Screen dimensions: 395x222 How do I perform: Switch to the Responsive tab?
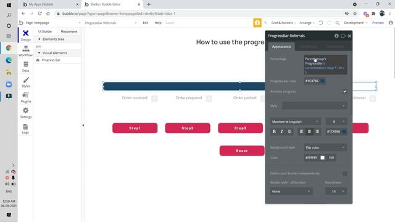coord(69,31)
